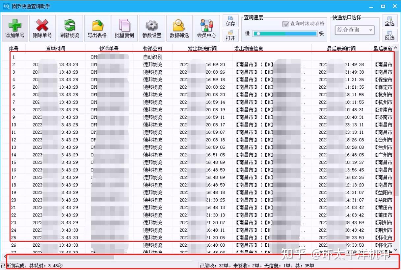The height and width of the screenshot is (270, 401).
Task: Click last update 16:02:25 in row 17
Action: click(355, 178)
